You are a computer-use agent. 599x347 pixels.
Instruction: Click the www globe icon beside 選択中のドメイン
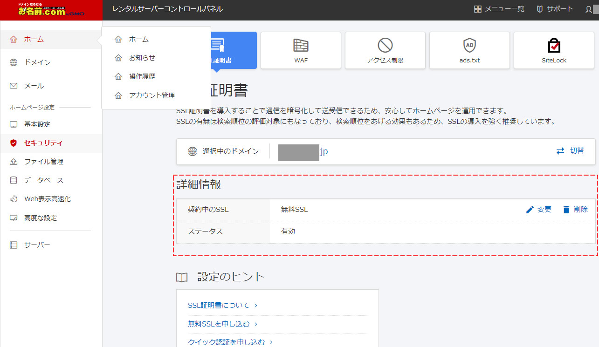[192, 151]
